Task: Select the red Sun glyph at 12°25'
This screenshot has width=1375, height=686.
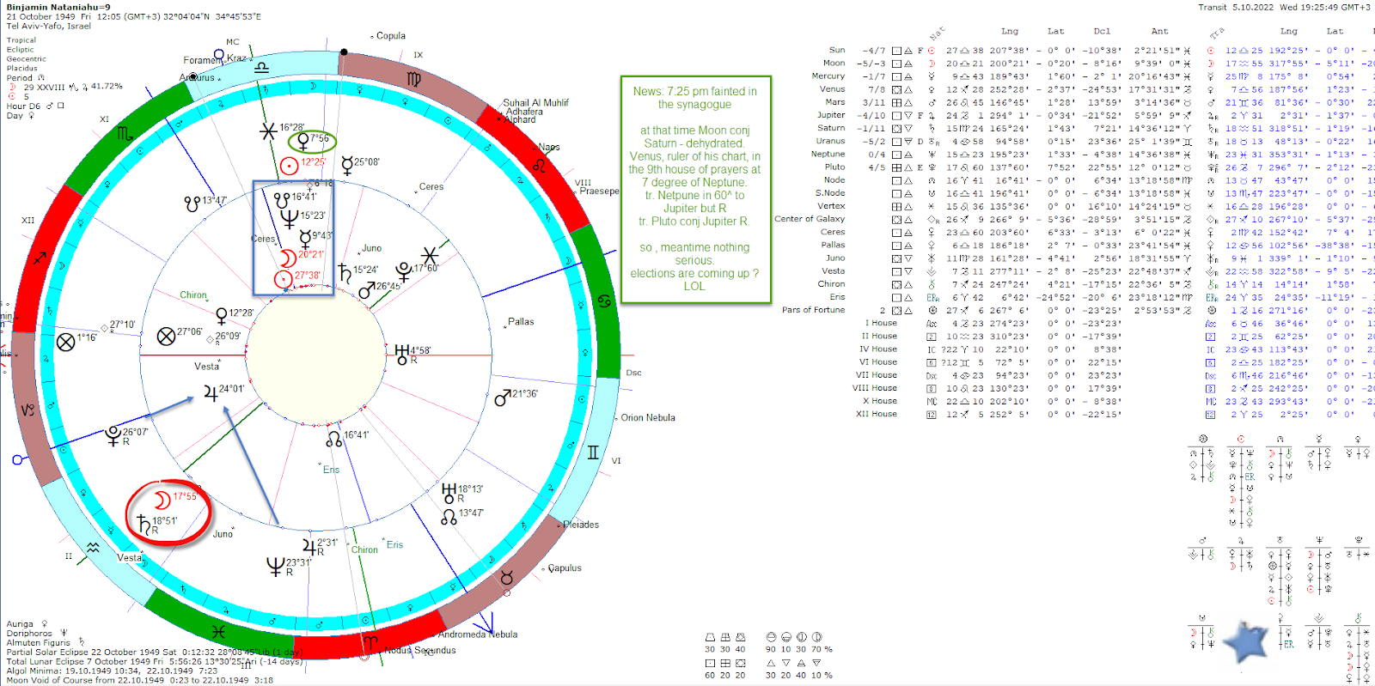Action: [290, 166]
